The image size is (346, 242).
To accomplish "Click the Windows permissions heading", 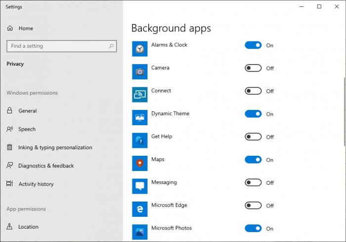I will [x=32, y=93].
